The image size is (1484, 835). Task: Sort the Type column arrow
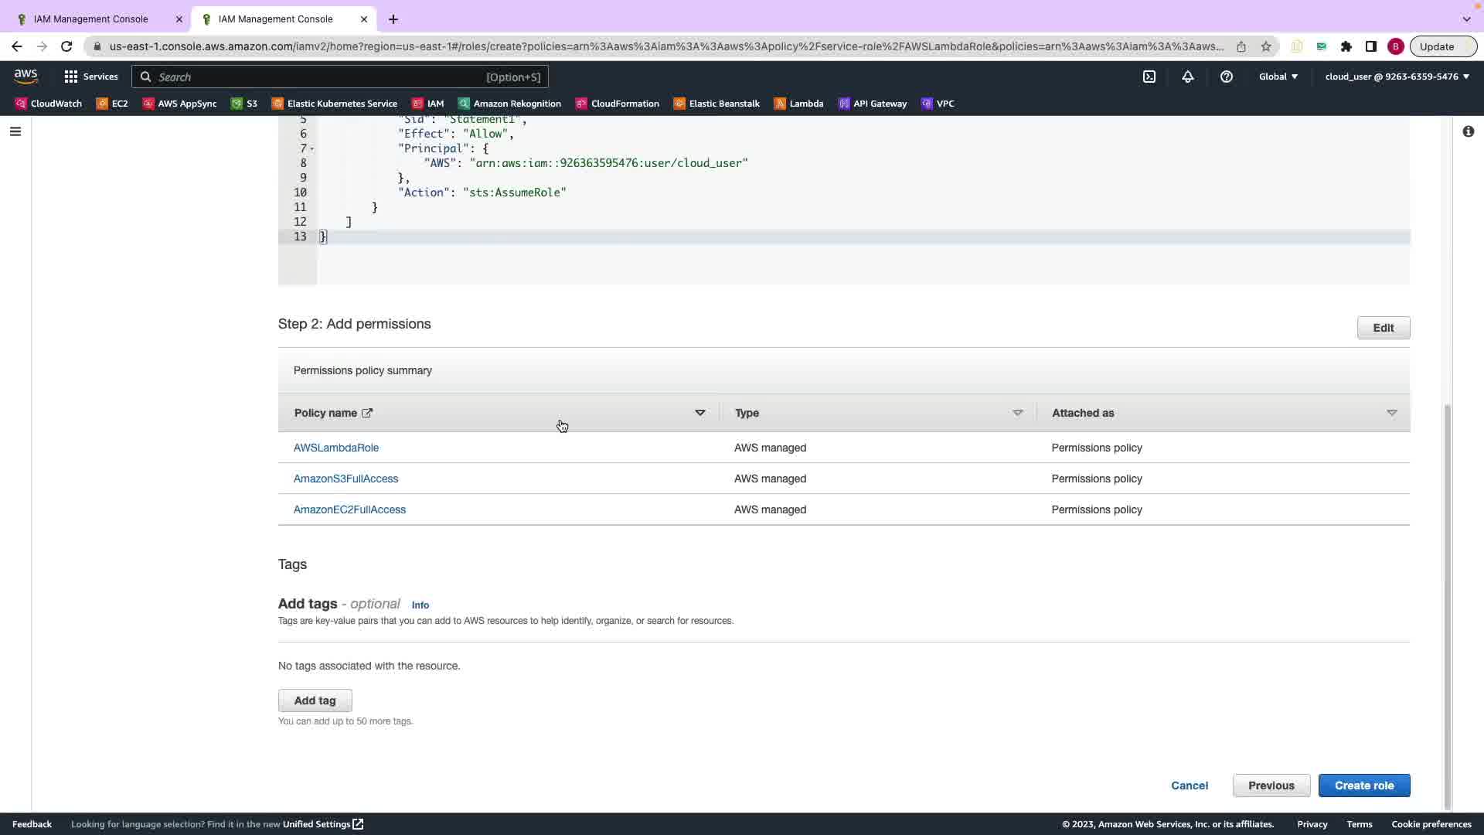(x=1017, y=413)
